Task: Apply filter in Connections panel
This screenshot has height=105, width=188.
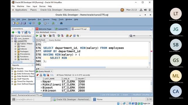Action: click(22, 32)
